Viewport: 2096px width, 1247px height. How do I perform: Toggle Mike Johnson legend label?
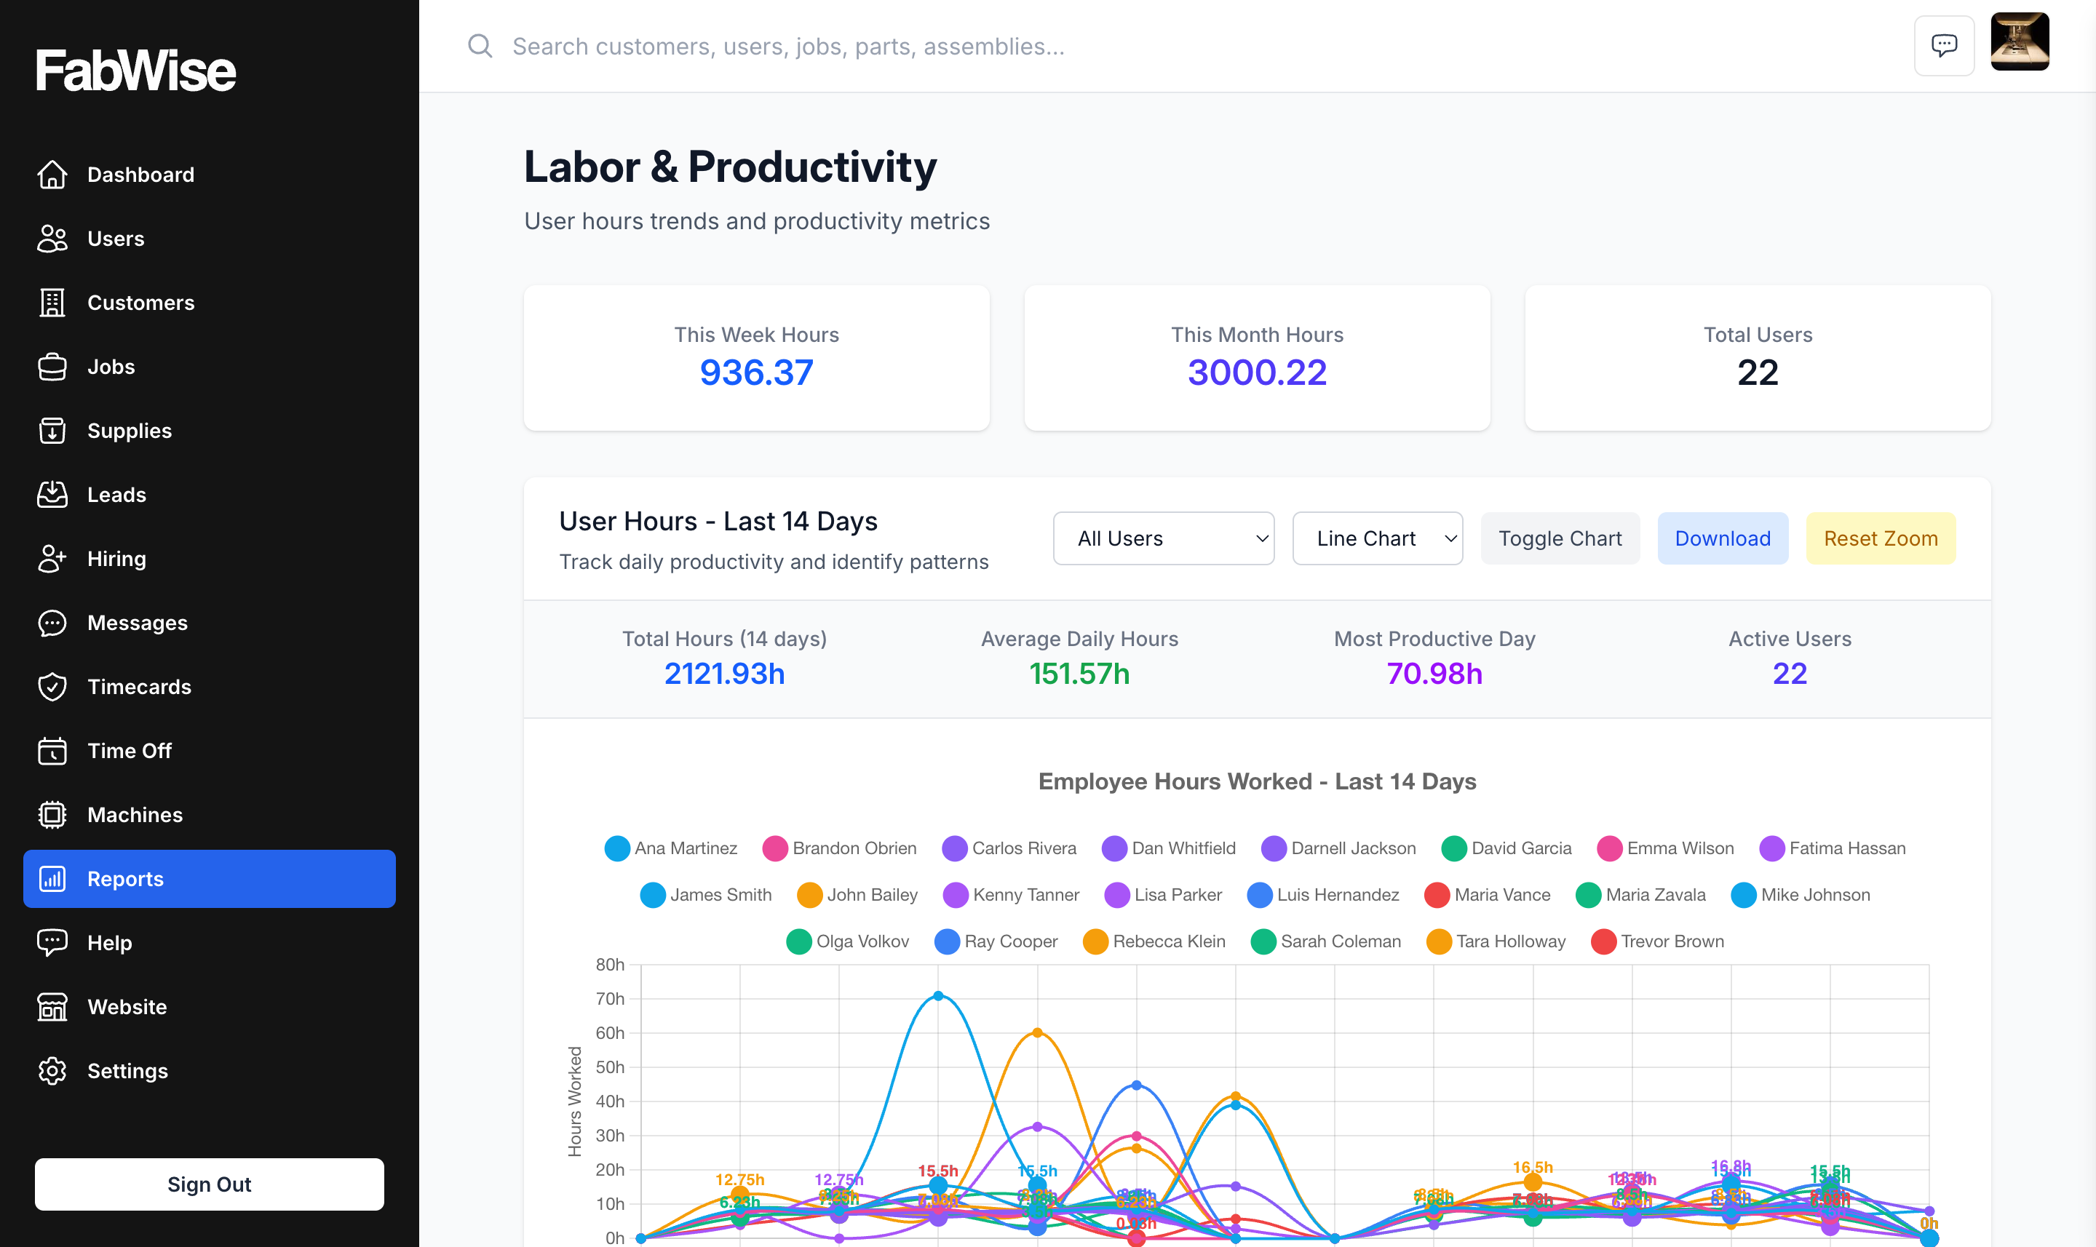click(x=1816, y=895)
